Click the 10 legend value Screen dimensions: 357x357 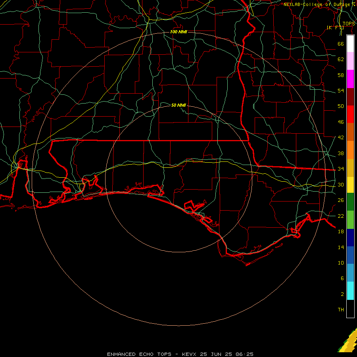pyautogui.click(x=341, y=263)
